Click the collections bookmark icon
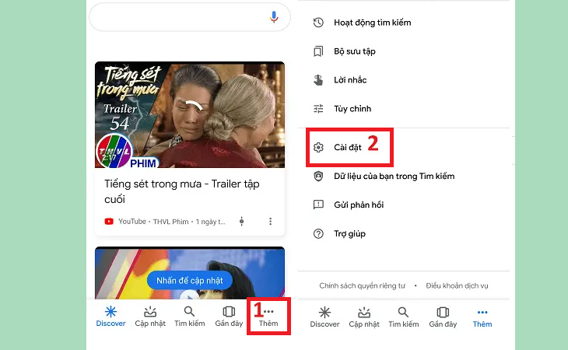Image resolution: width=568 pixels, height=350 pixels. 318,51
